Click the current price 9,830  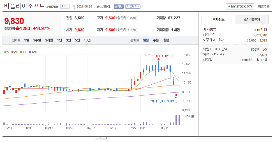(x=14, y=21)
